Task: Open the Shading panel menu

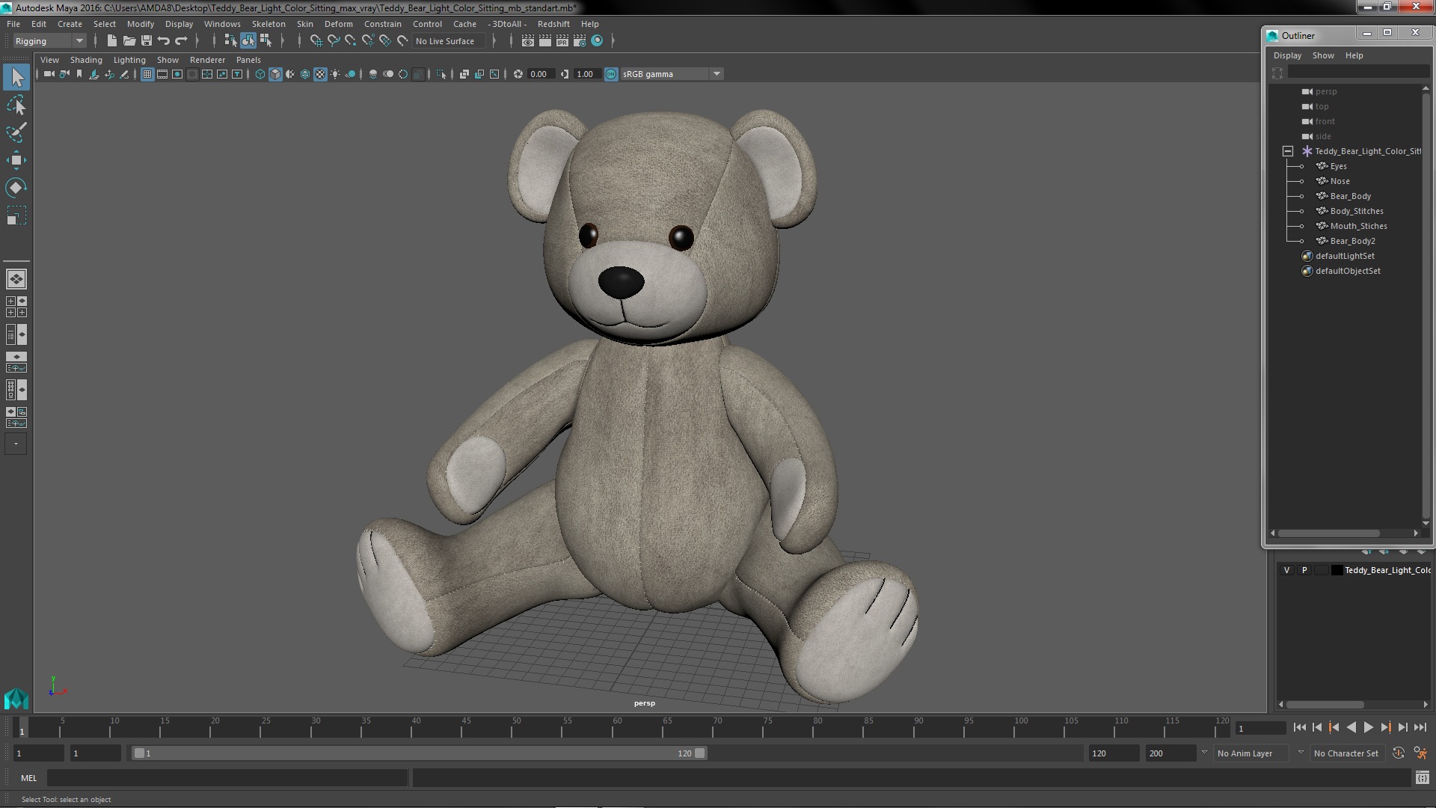Action: pyautogui.click(x=86, y=60)
